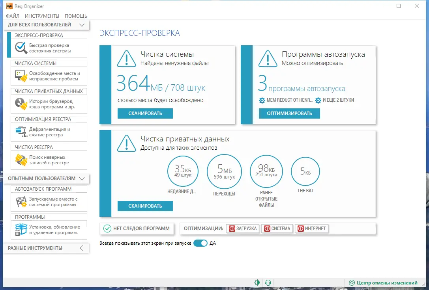Click the Чистка реестра broom icon

(21, 160)
